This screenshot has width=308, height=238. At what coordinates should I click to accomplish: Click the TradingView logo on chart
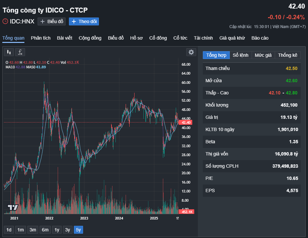tap(13, 207)
